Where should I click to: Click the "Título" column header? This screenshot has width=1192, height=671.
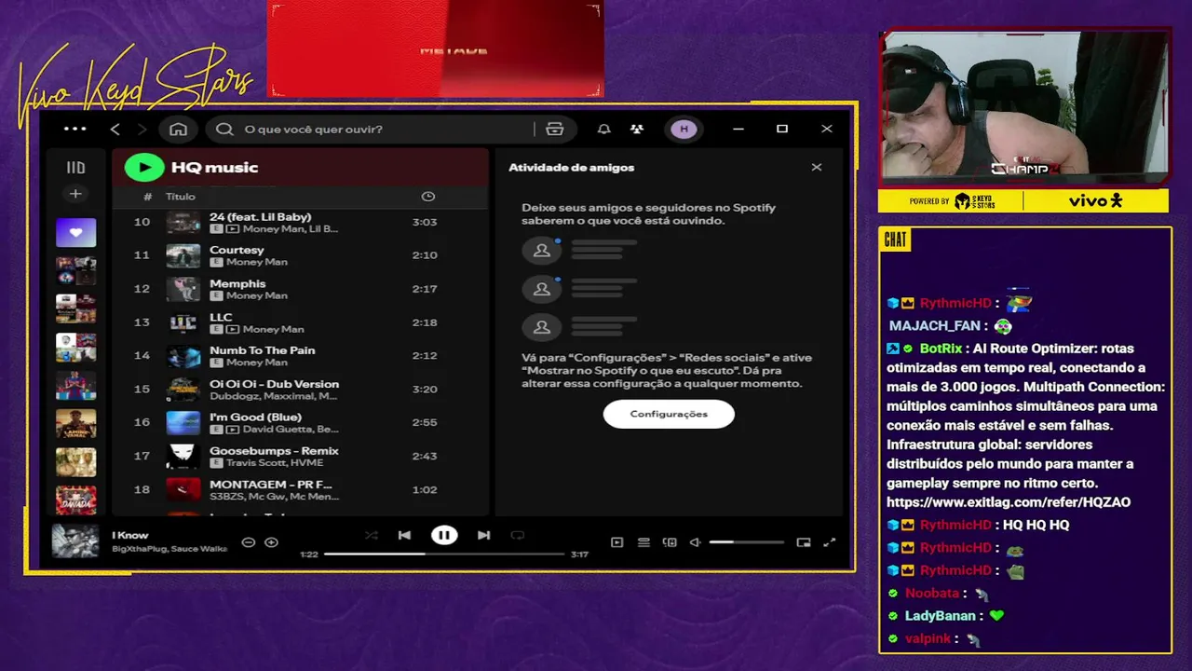coord(181,197)
